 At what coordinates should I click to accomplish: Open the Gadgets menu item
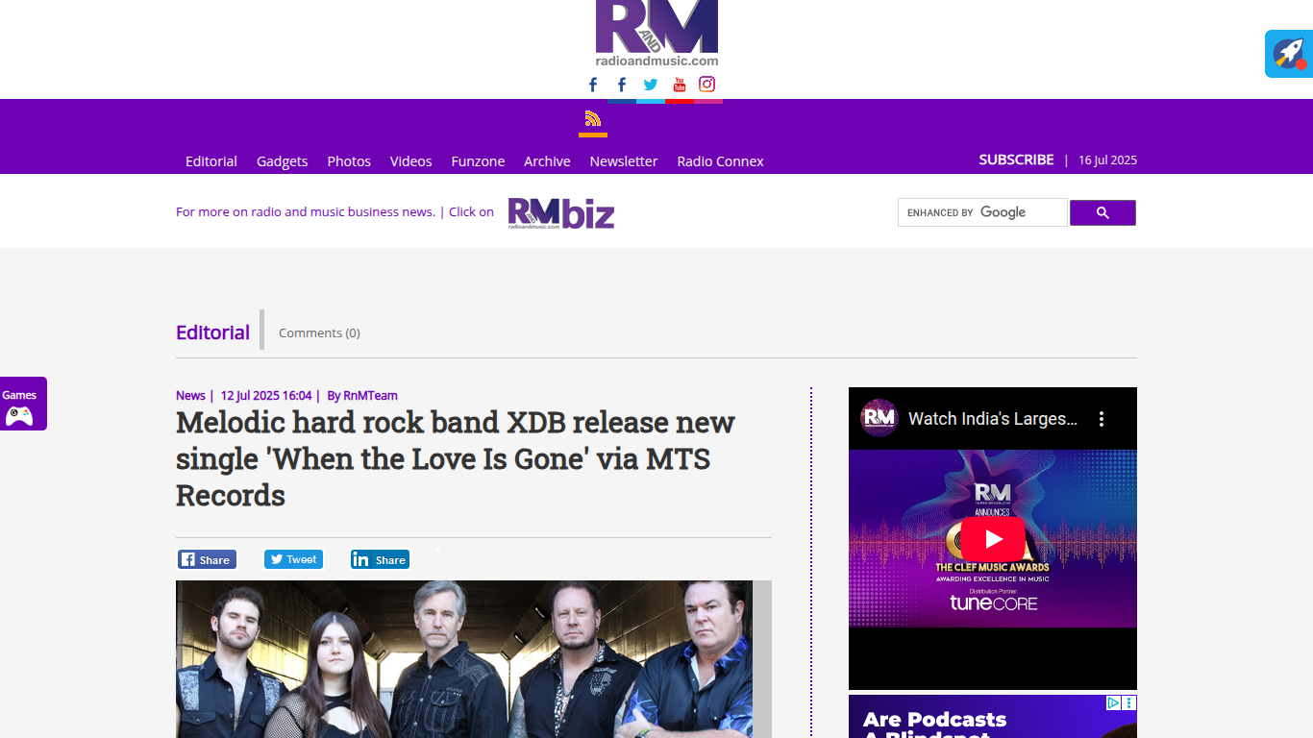click(282, 161)
